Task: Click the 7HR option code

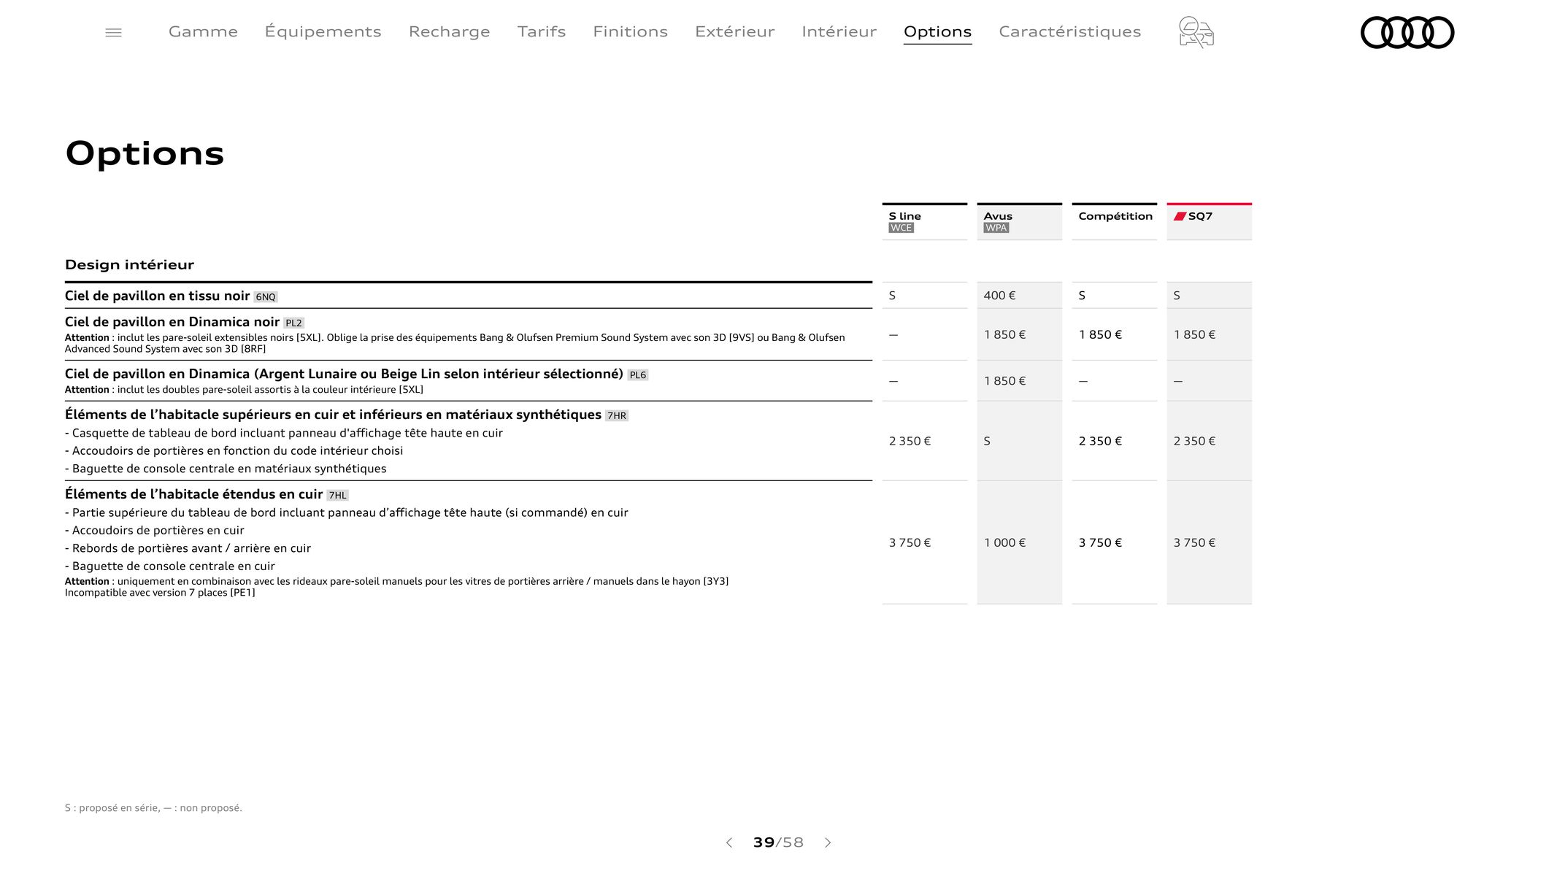Action: pos(617,416)
